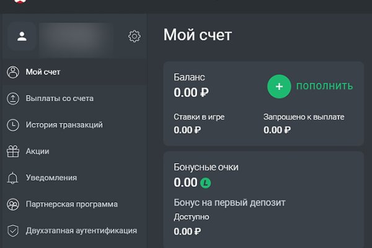Open Уведомления menu entry

51,178
